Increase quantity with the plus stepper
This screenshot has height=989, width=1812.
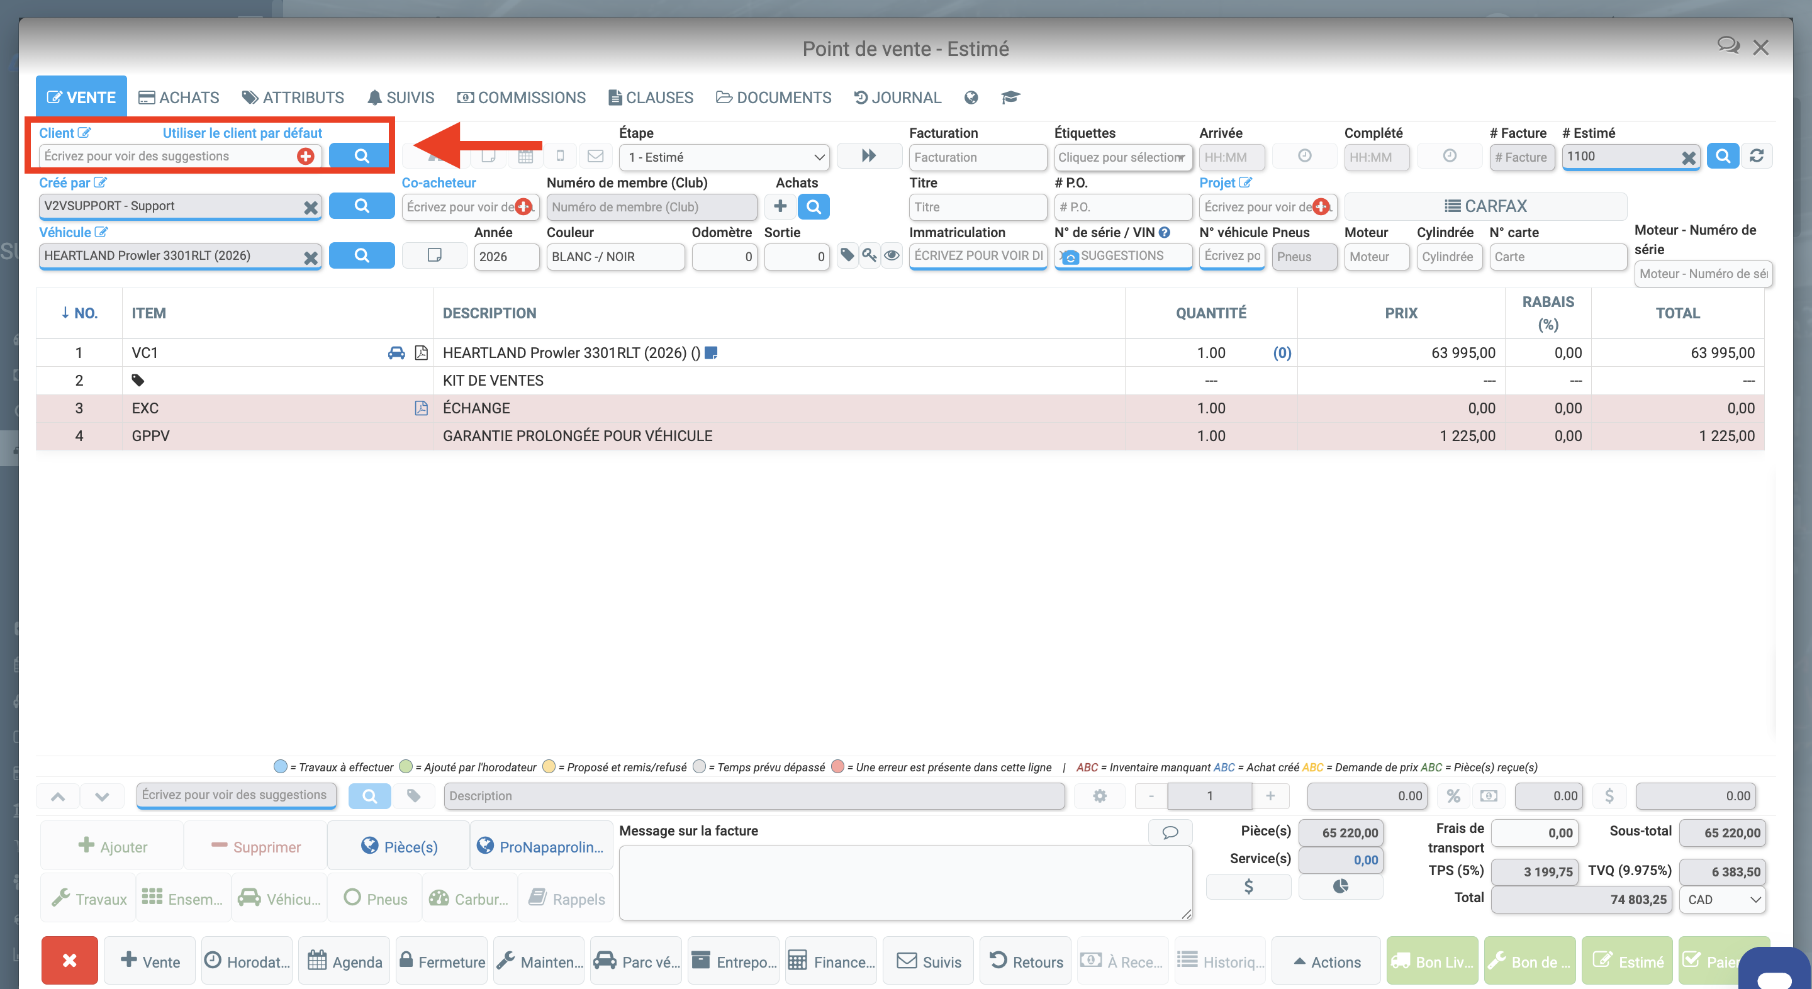[x=1270, y=796]
